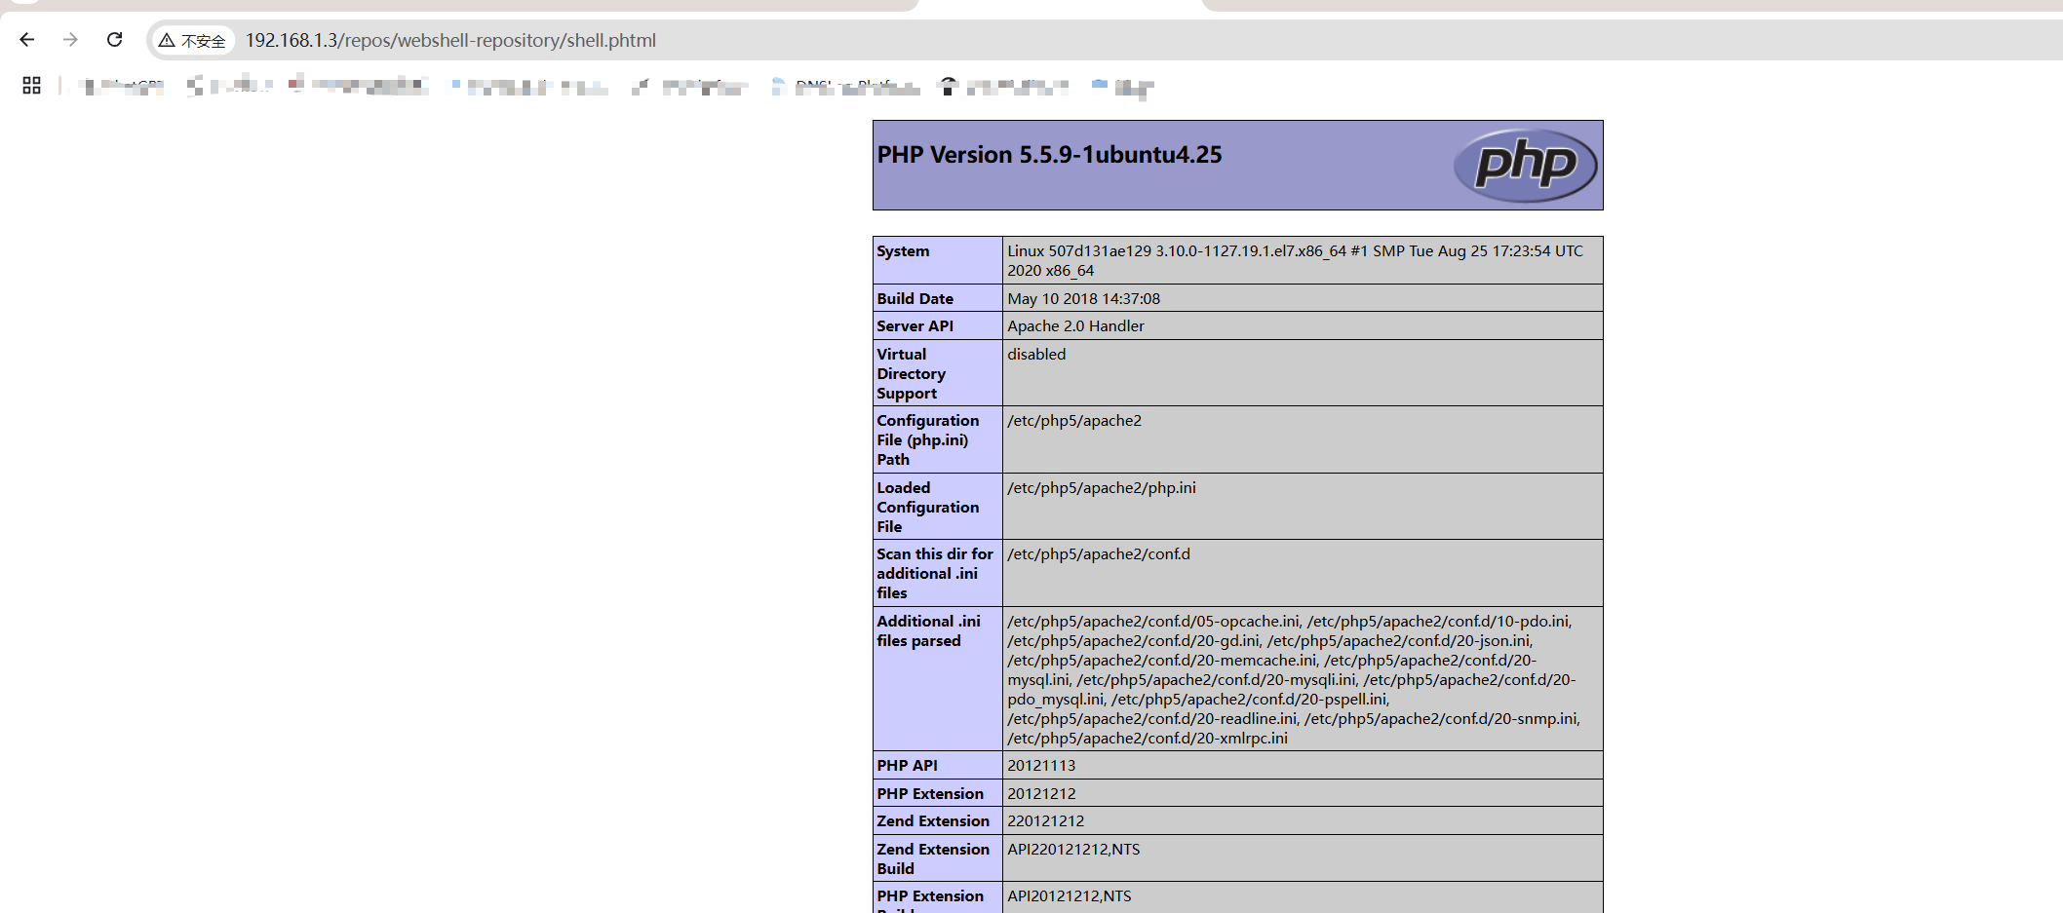Open the blue folder bookmark at bar's end

1122,87
